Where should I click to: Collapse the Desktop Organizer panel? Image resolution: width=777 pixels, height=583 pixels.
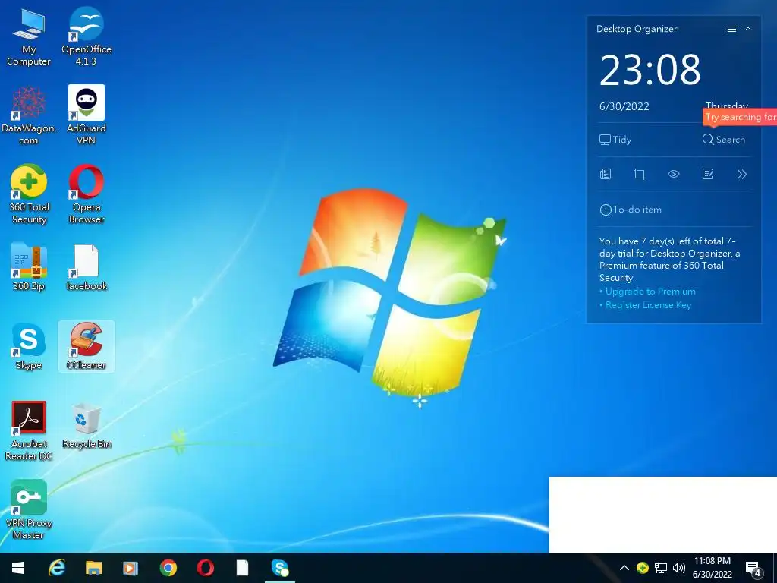[x=748, y=30]
